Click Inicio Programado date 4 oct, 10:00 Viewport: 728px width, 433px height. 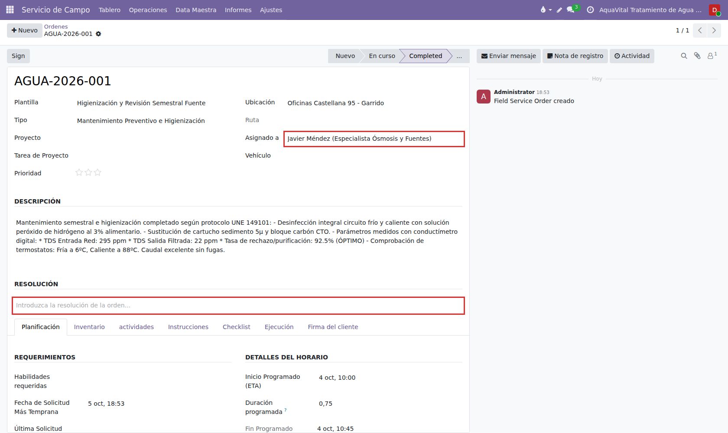337,378
